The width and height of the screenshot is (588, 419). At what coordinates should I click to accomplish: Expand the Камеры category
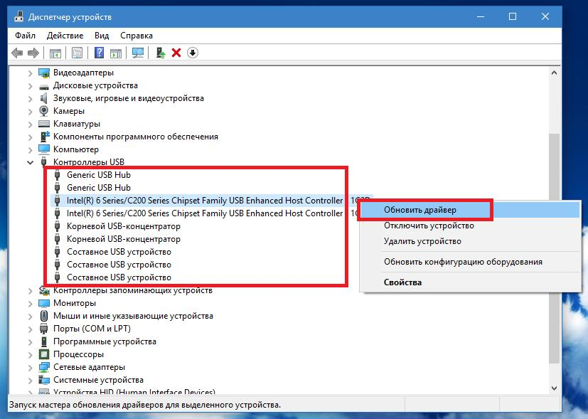click(30, 112)
